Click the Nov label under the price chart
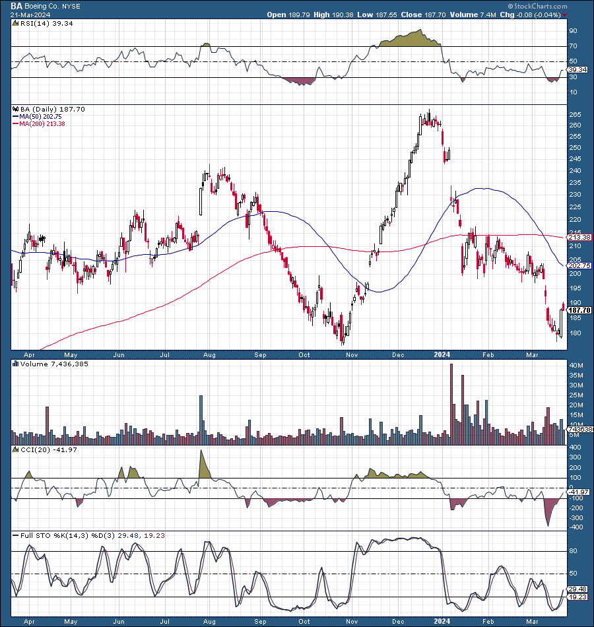The image size is (594, 627). coord(352,354)
